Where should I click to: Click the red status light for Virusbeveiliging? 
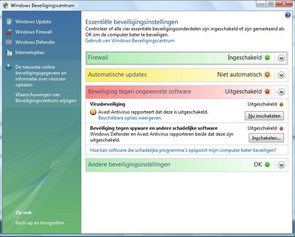coord(281,105)
